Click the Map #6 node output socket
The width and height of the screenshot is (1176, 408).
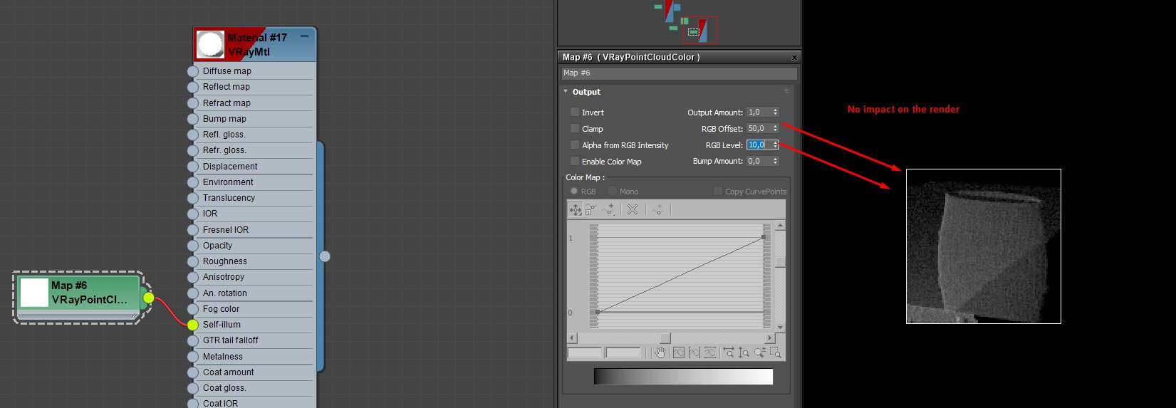[148, 298]
